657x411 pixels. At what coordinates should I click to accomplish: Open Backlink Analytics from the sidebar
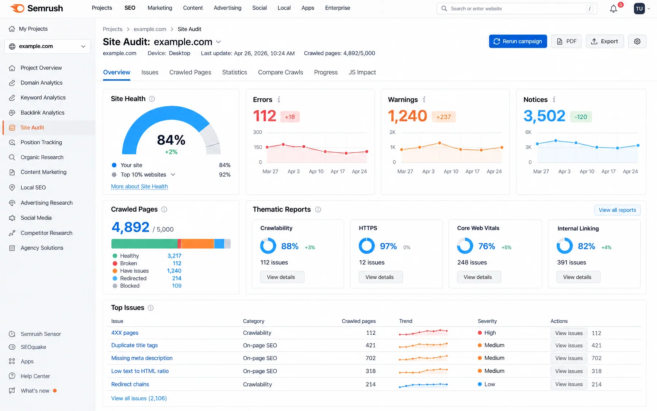42,113
